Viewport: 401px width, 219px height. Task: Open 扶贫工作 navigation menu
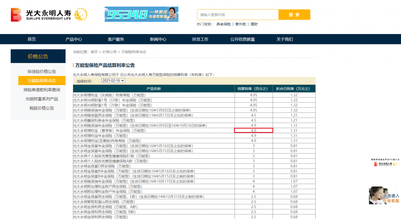[200, 39]
